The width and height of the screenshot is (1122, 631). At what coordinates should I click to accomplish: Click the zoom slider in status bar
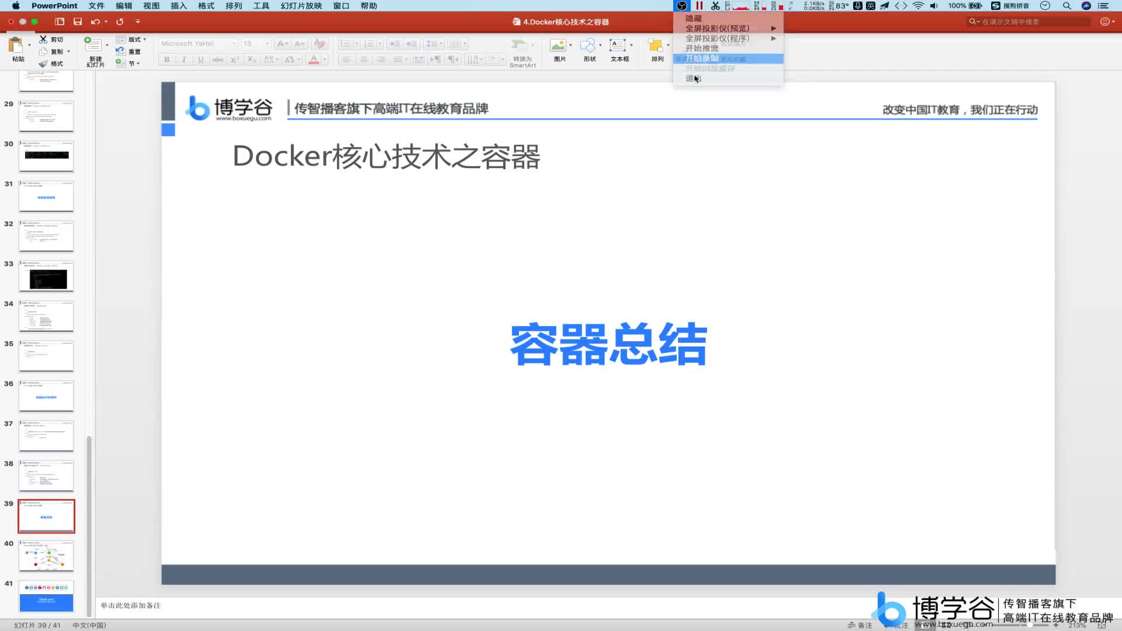point(1030,625)
